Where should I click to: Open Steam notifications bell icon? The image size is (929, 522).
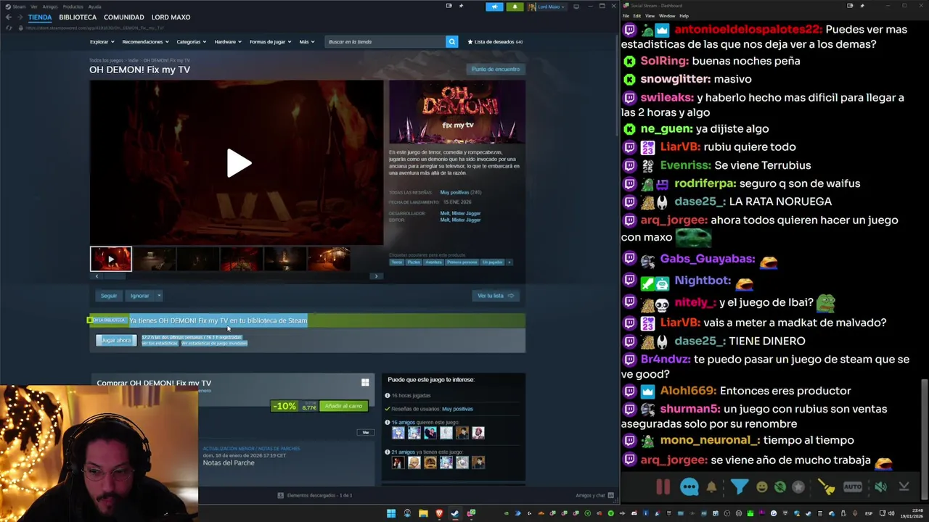pos(515,7)
